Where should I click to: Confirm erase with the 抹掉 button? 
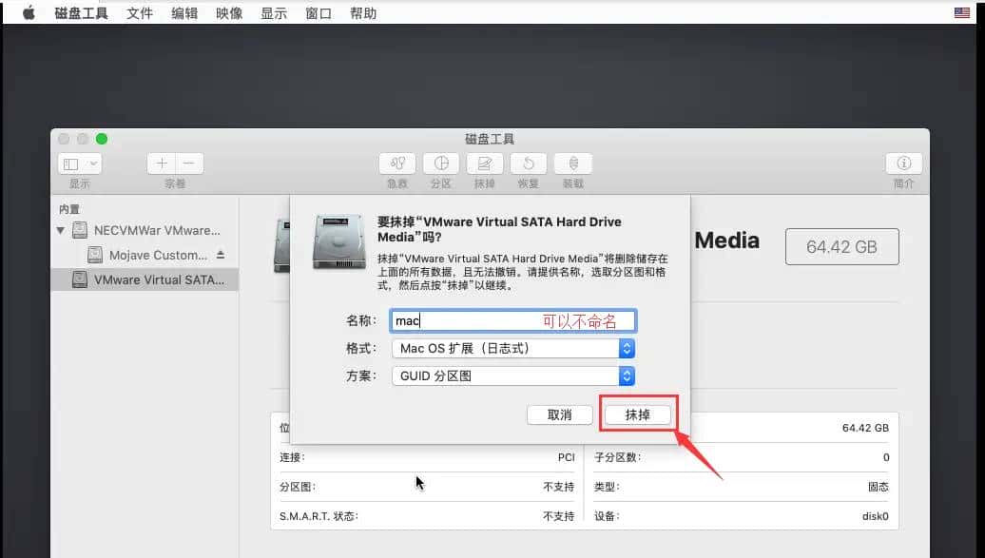pos(637,414)
